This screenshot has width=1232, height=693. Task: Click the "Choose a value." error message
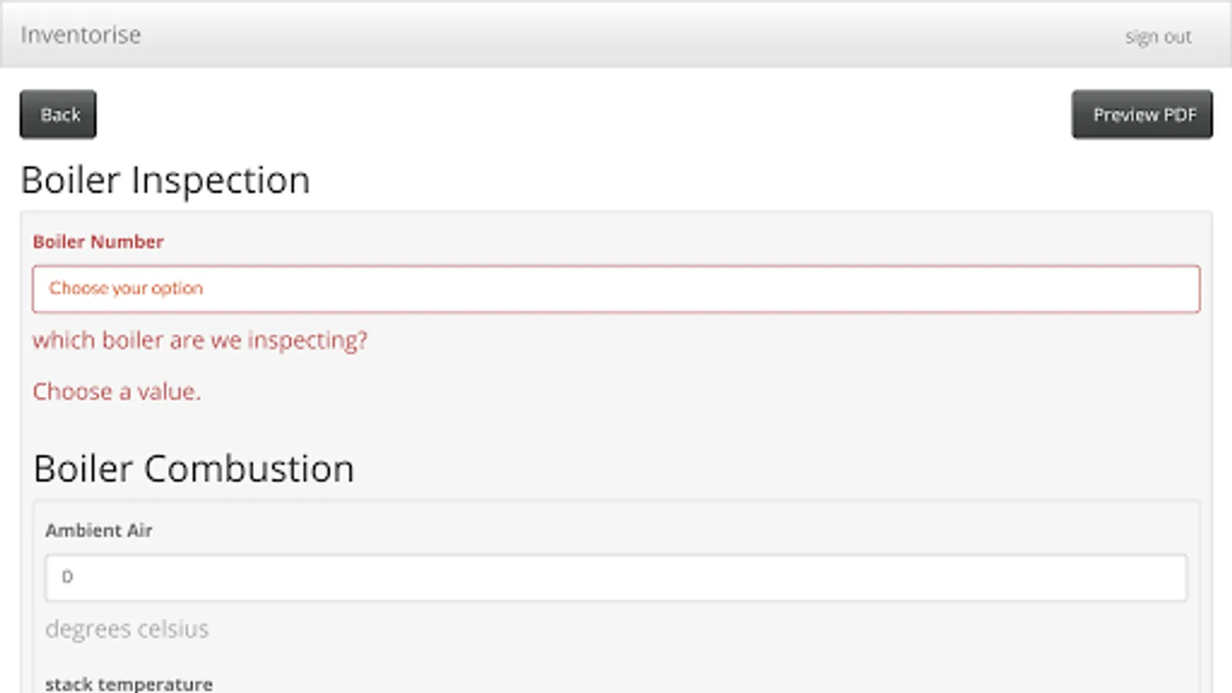coord(116,392)
